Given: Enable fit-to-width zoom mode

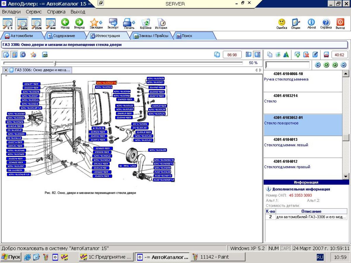Looking at the screenshot, I should (51, 23).
